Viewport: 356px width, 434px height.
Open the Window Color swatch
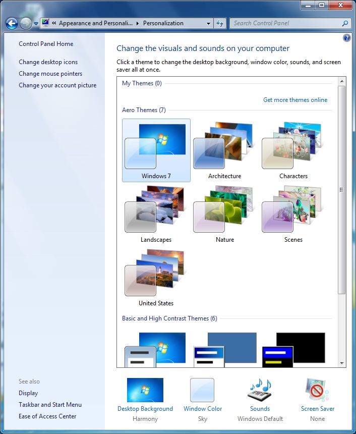pos(202,390)
